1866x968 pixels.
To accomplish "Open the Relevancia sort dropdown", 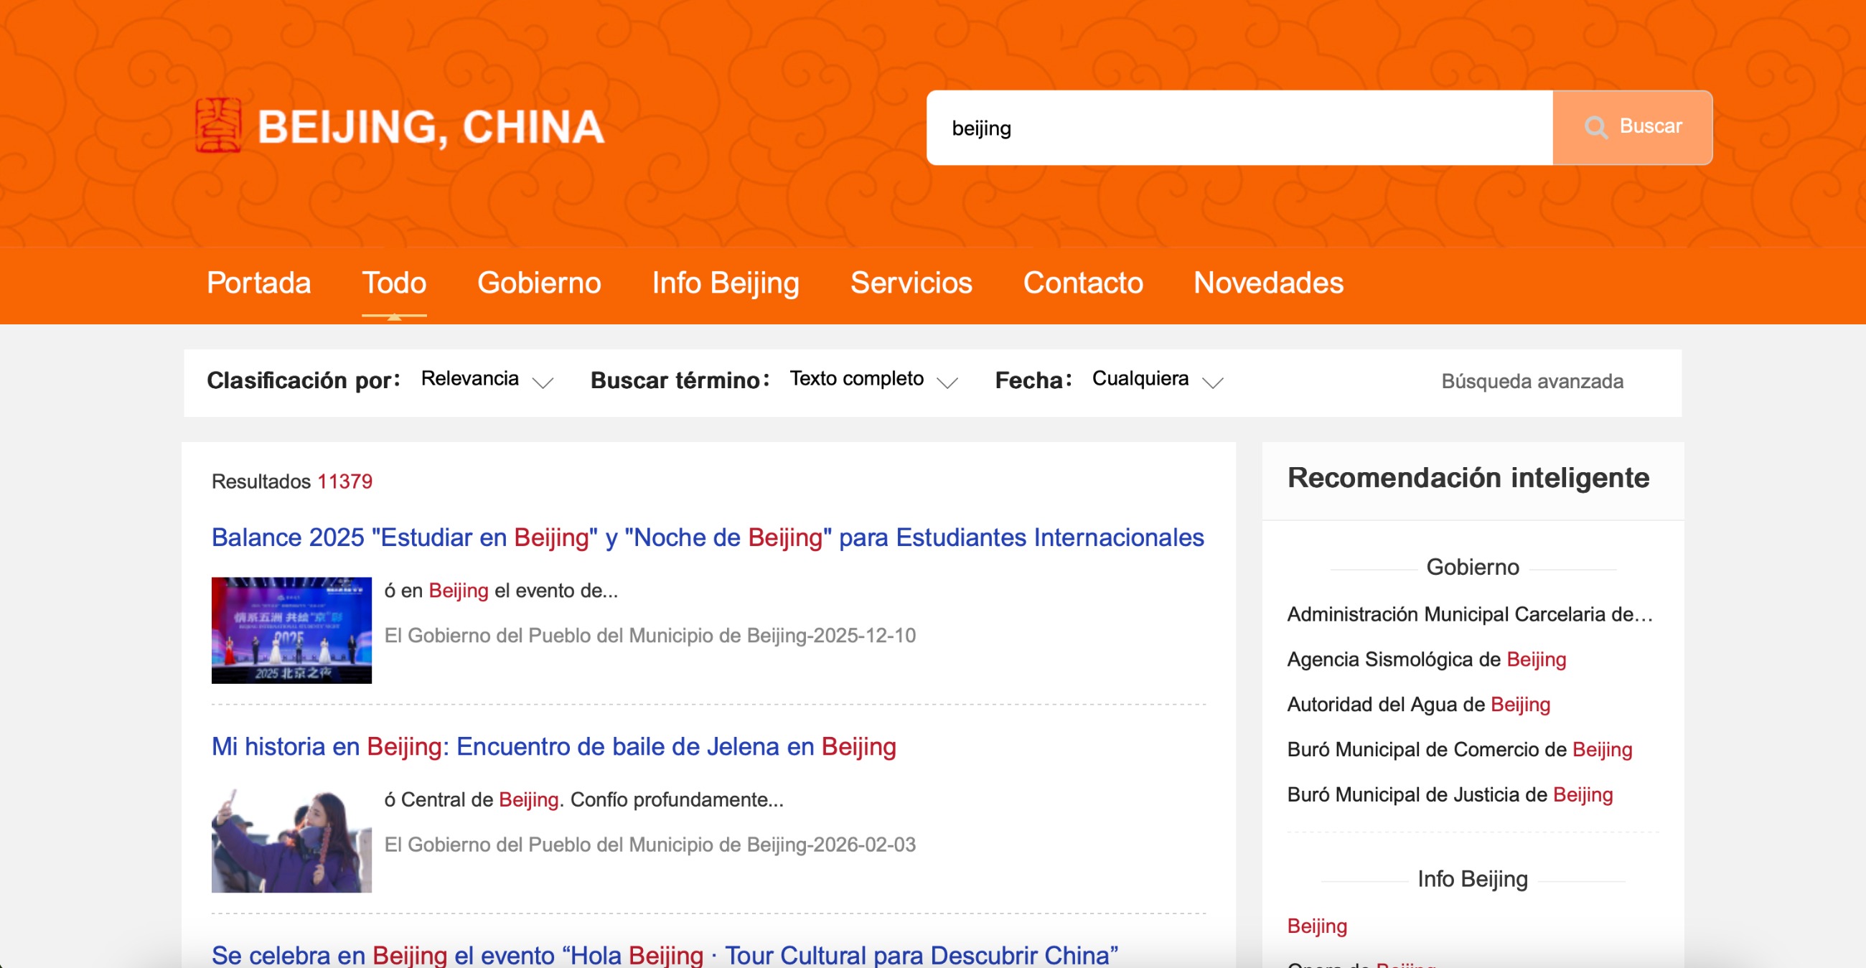I will pyautogui.click(x=487, y=380).
